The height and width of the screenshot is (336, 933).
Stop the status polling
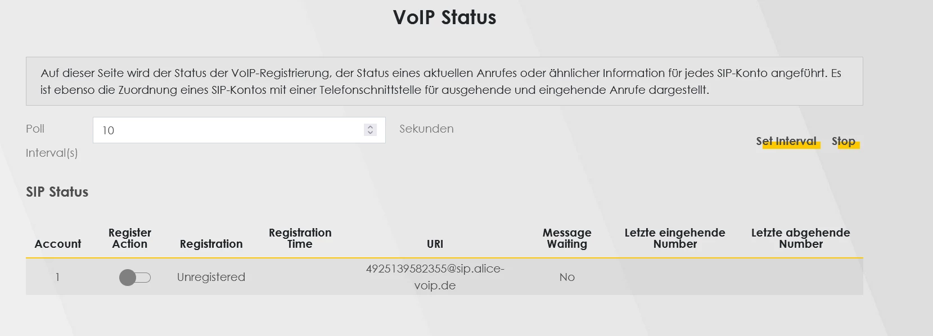tap(843, 142)
